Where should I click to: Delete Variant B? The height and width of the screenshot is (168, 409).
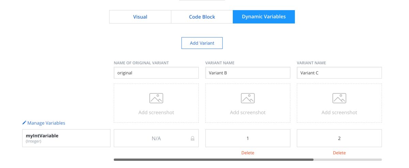248,153
